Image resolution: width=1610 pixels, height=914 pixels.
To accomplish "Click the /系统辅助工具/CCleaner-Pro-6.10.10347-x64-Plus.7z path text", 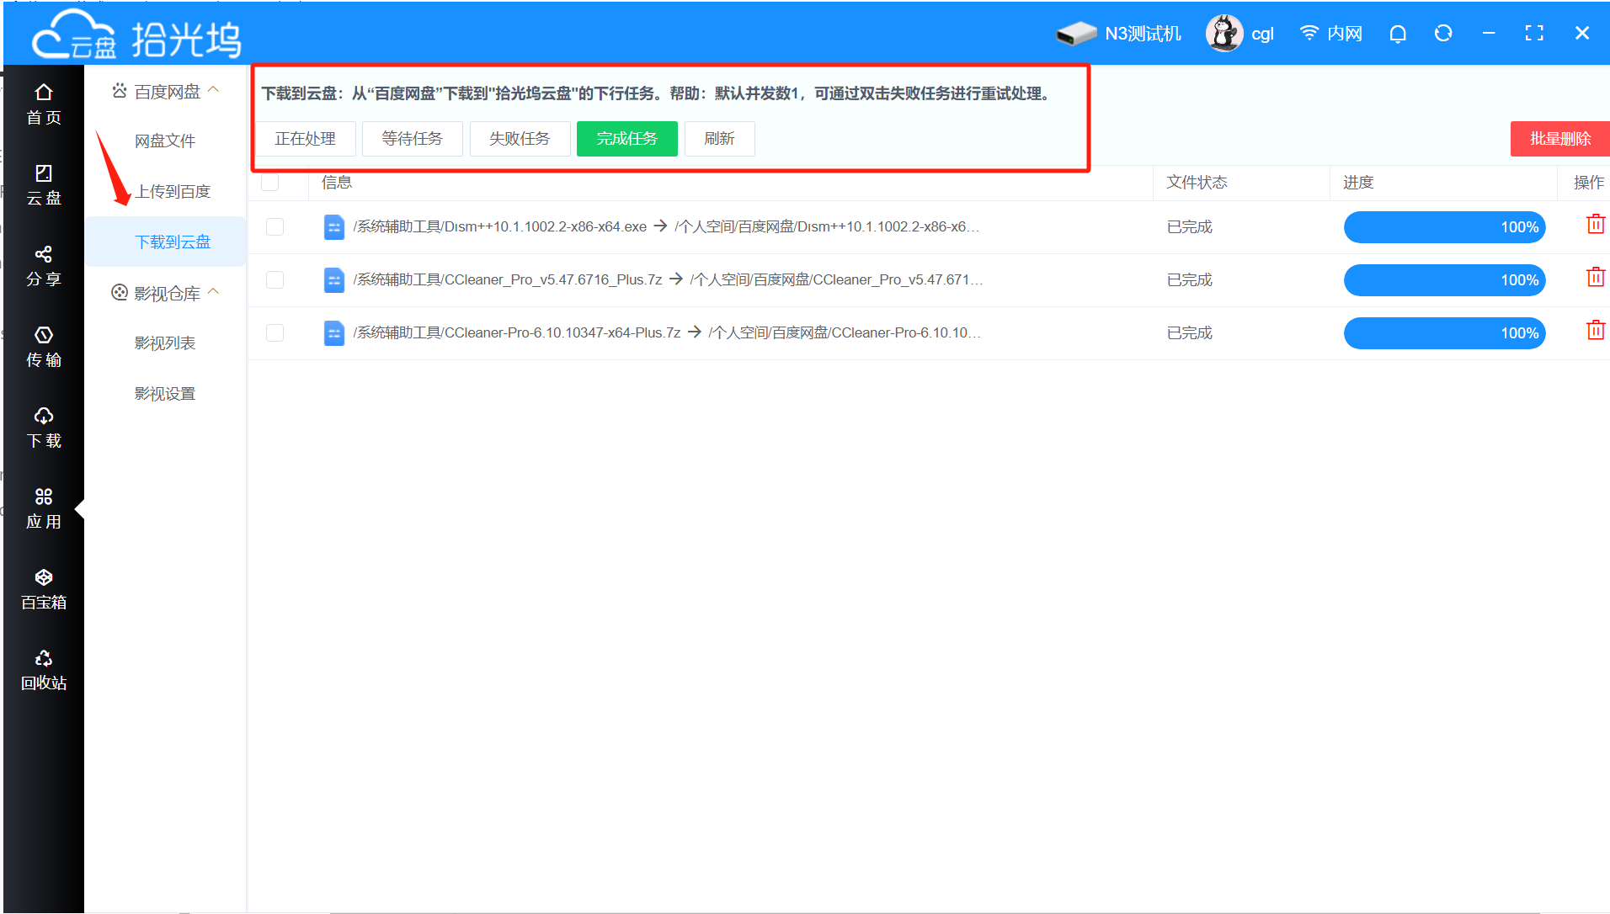I will click(x=517, y=333).
